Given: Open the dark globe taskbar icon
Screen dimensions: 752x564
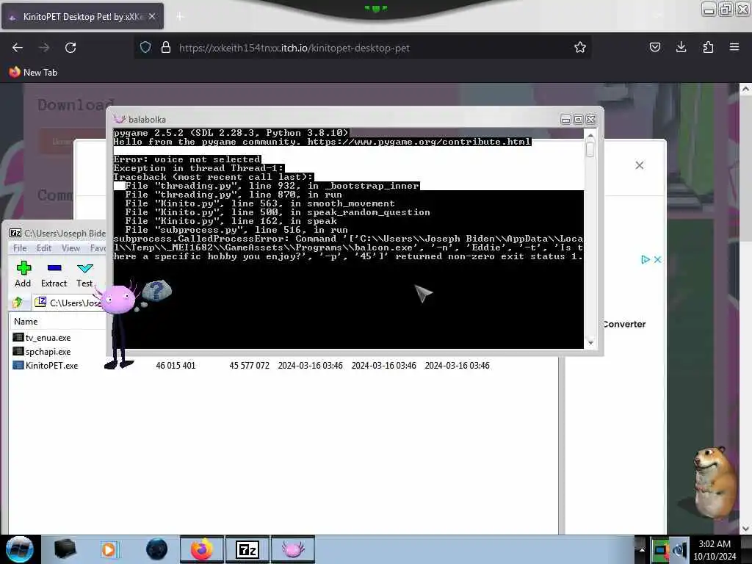Looking at the screenshot, I should (157, 549).
